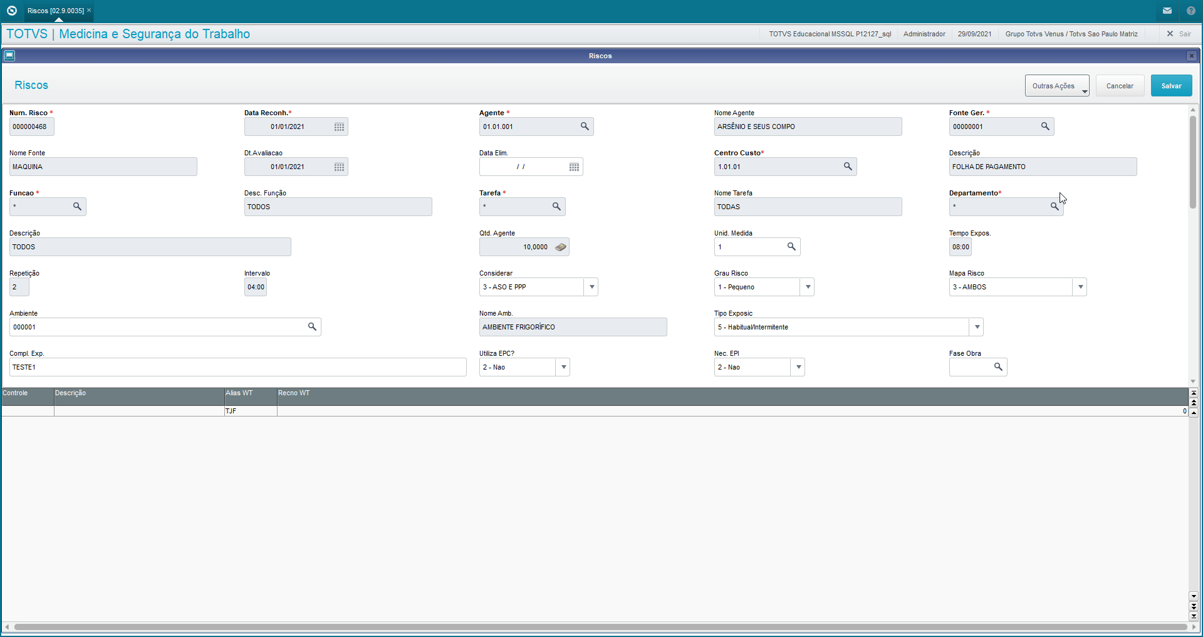Click TJF cell in grid row
This screenshot has height=637, width=1203.
click(251, 411)
